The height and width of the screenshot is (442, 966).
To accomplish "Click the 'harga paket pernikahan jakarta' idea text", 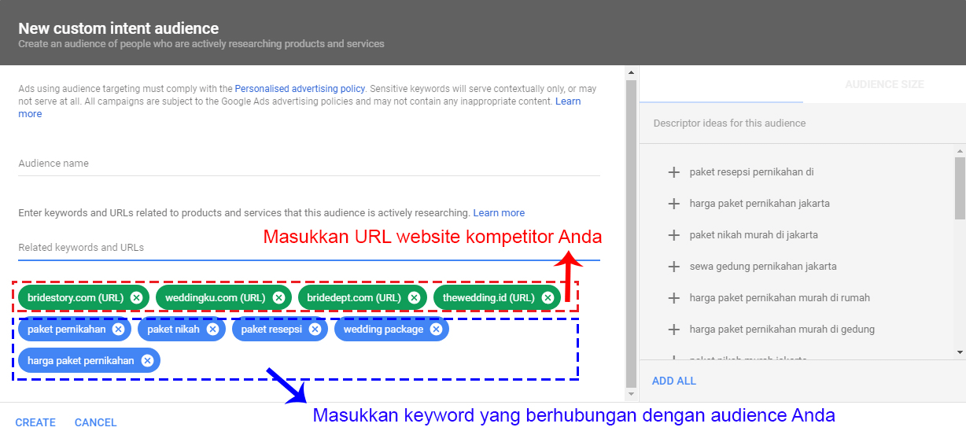I will tap(760, 204).
